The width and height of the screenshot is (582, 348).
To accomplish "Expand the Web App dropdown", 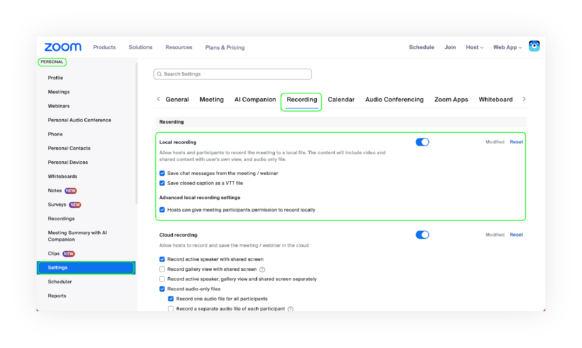I will point(507,47).
